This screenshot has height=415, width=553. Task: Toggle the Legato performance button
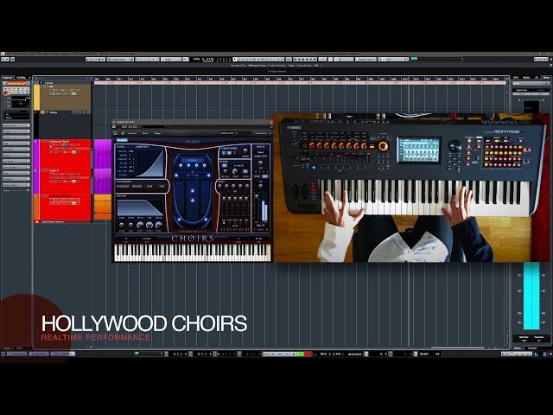coord(149,187)
